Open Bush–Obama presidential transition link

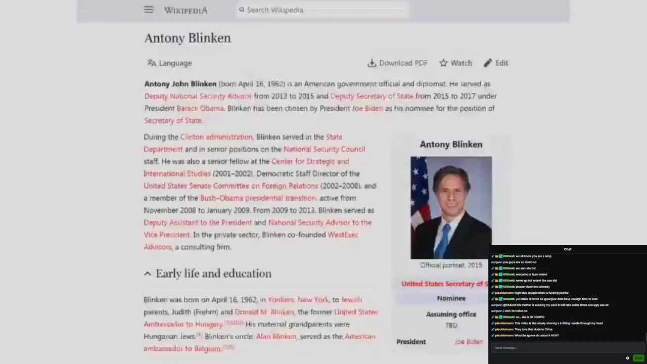(258, 198)
